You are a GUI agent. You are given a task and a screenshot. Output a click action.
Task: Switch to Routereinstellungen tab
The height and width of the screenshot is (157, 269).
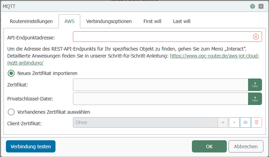(31, 21)
